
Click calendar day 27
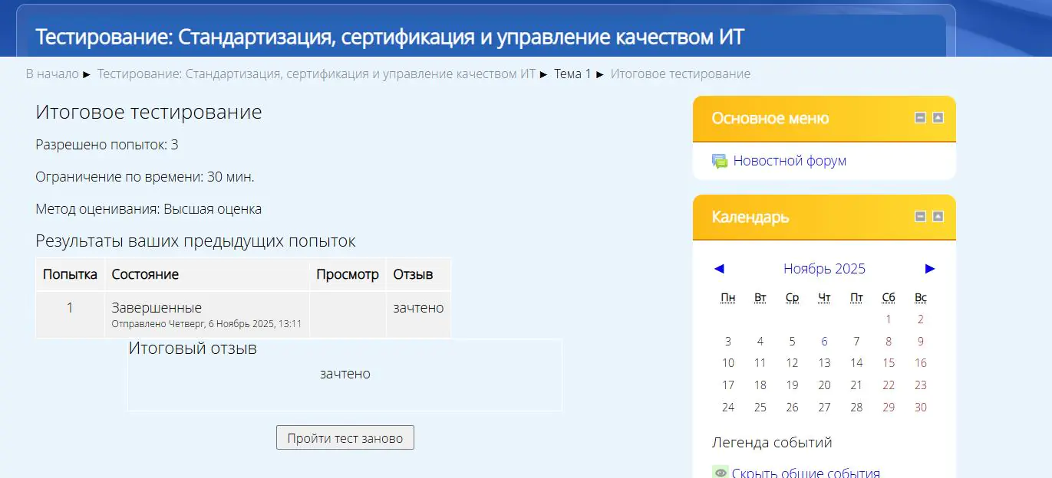[824, 408]
